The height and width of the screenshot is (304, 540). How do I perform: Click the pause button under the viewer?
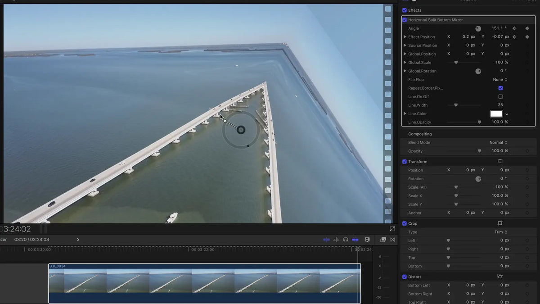coord(44,229)
